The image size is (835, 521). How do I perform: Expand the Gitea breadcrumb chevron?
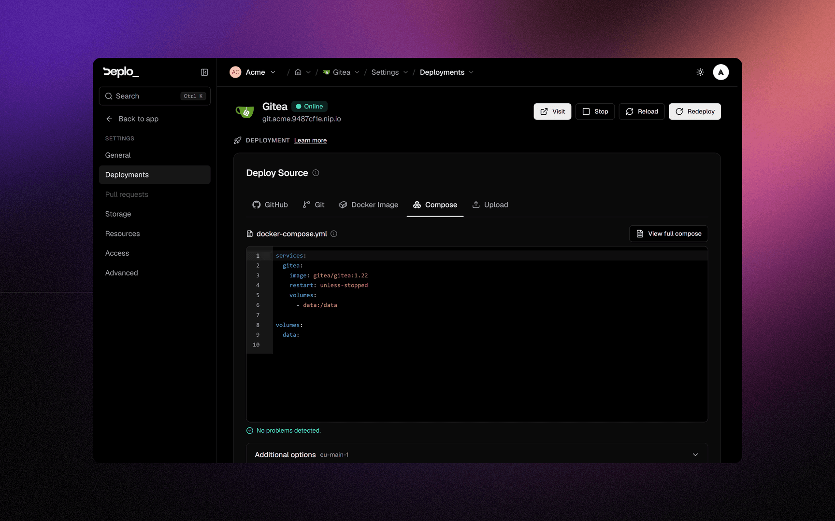357,72
